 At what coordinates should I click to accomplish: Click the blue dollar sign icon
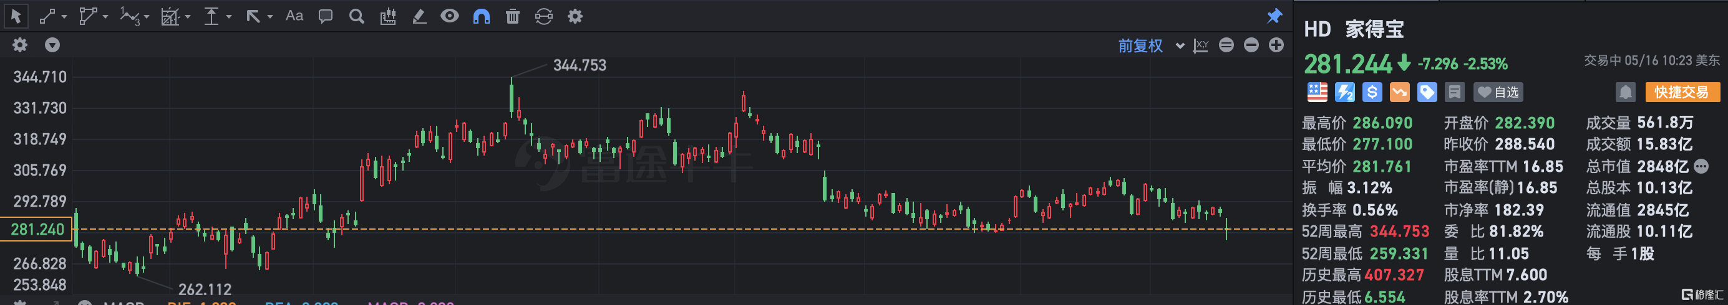coord(1372,92)
